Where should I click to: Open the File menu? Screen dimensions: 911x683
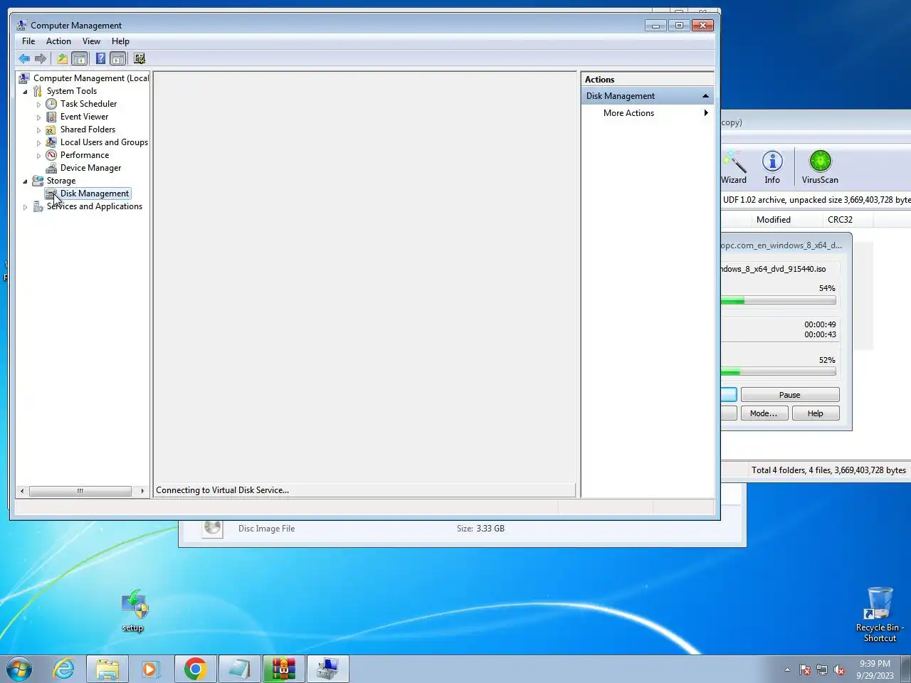coord(28,41)
